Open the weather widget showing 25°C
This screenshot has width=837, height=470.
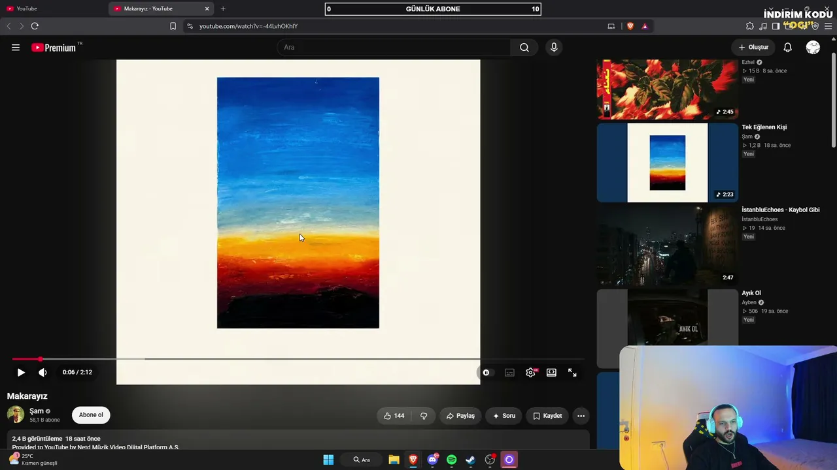[33, 460]
